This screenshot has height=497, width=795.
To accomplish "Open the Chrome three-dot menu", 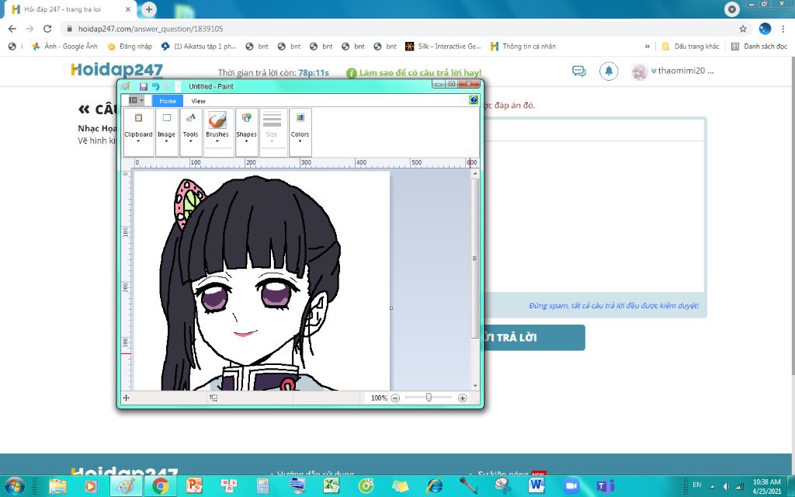I will point(783,29).
